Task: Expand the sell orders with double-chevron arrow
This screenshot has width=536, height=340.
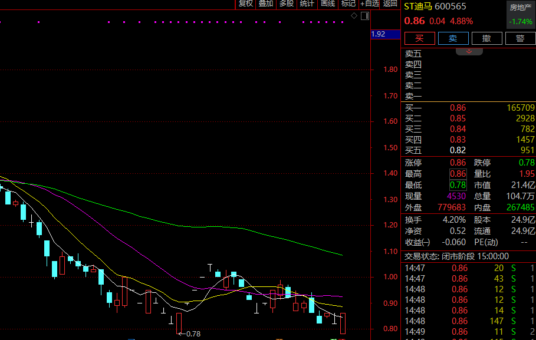Action: [469, 51]
